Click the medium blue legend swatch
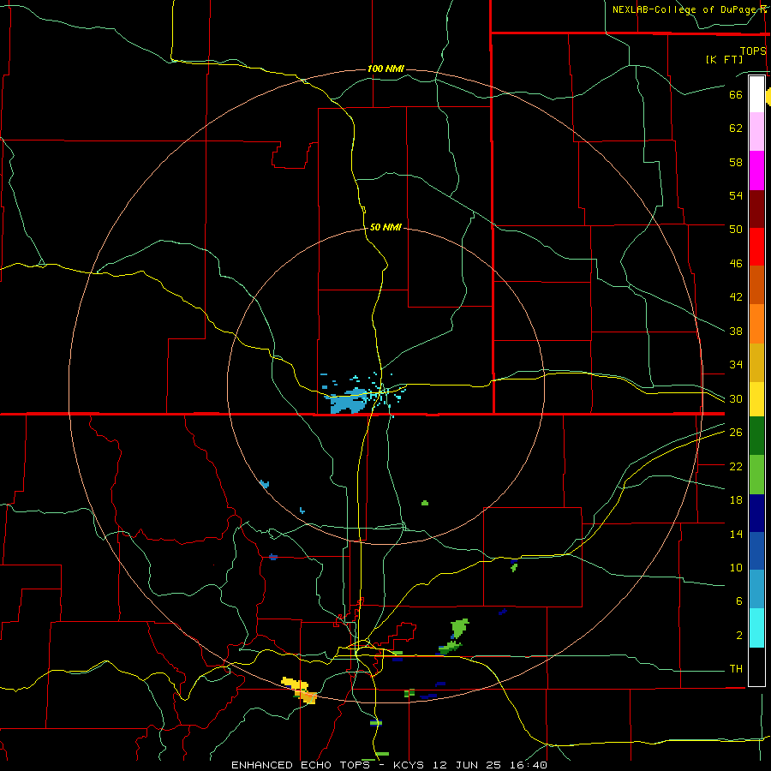Image resolution: width=771 pixels, height=771 pixels. pos(756,551)
